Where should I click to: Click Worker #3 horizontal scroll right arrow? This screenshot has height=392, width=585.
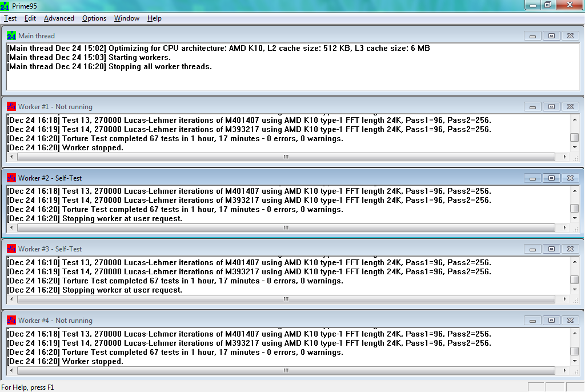coord(564,299)
